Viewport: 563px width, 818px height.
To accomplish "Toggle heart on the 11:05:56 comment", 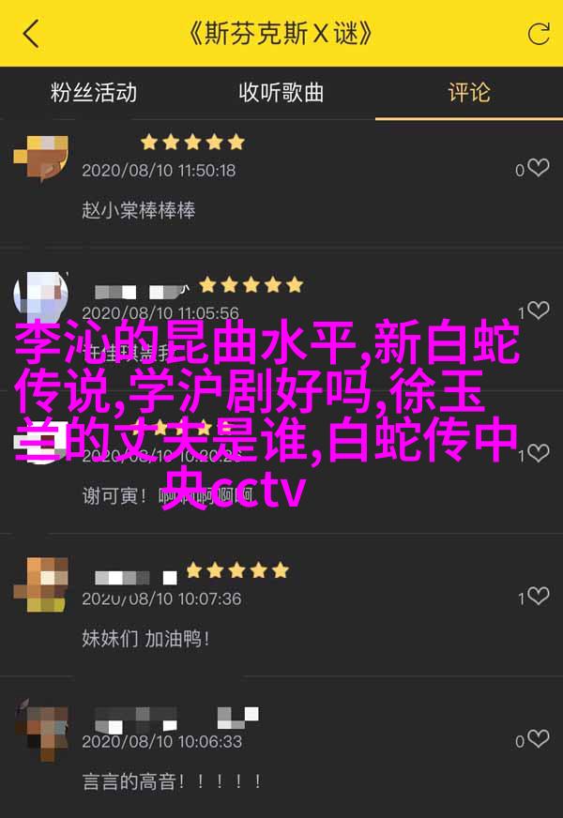I will click(x=538, y=311).
